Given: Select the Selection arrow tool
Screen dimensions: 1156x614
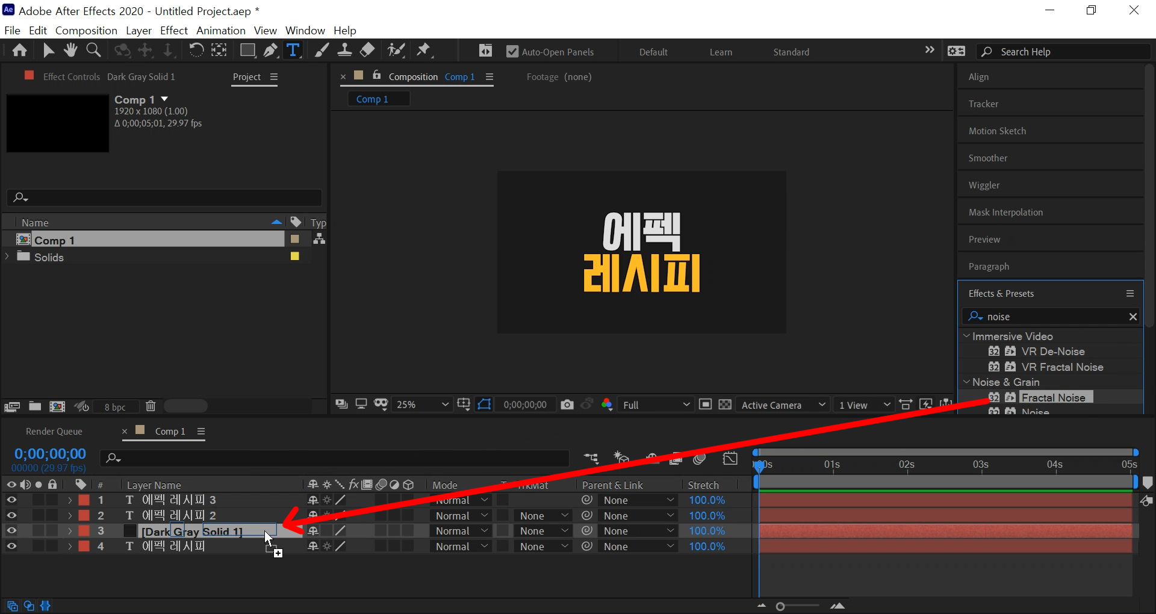Looking at the screenshot, I should tap(48, 51).
